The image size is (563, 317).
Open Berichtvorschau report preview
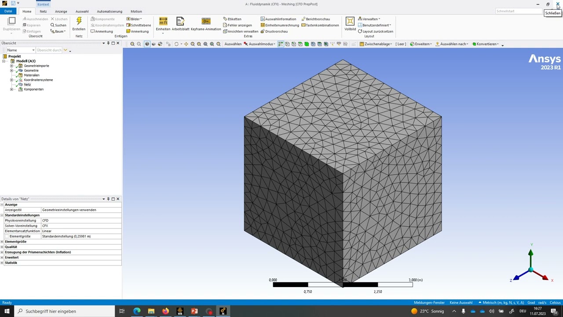click(x=316, y=19)
